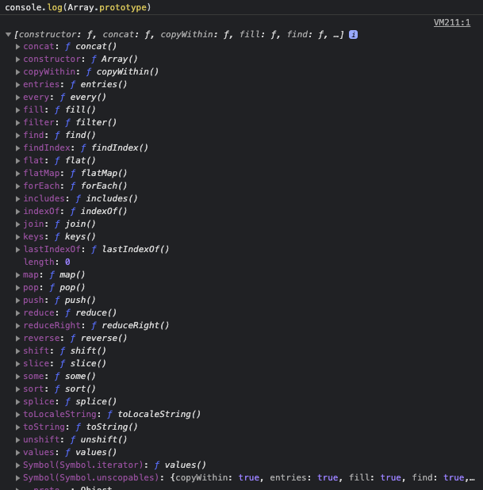483x490 pixels.
Task: Expand the splice property
Action: pos(17,402)
